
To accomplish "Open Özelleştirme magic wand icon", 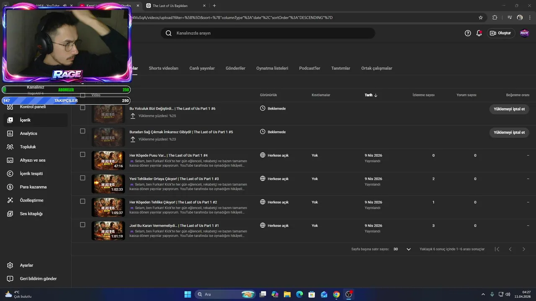I will click(x=10, y=200).
